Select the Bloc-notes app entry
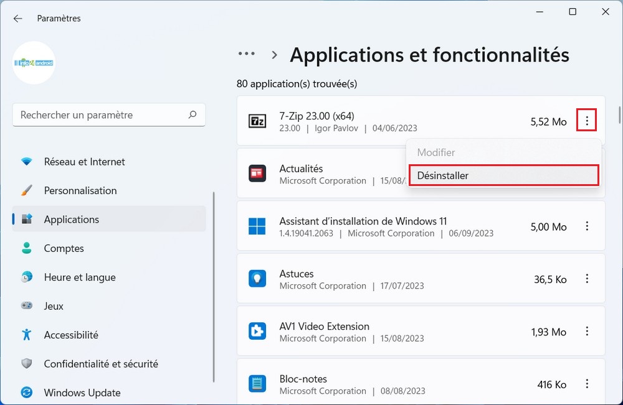 click(421, 382)
